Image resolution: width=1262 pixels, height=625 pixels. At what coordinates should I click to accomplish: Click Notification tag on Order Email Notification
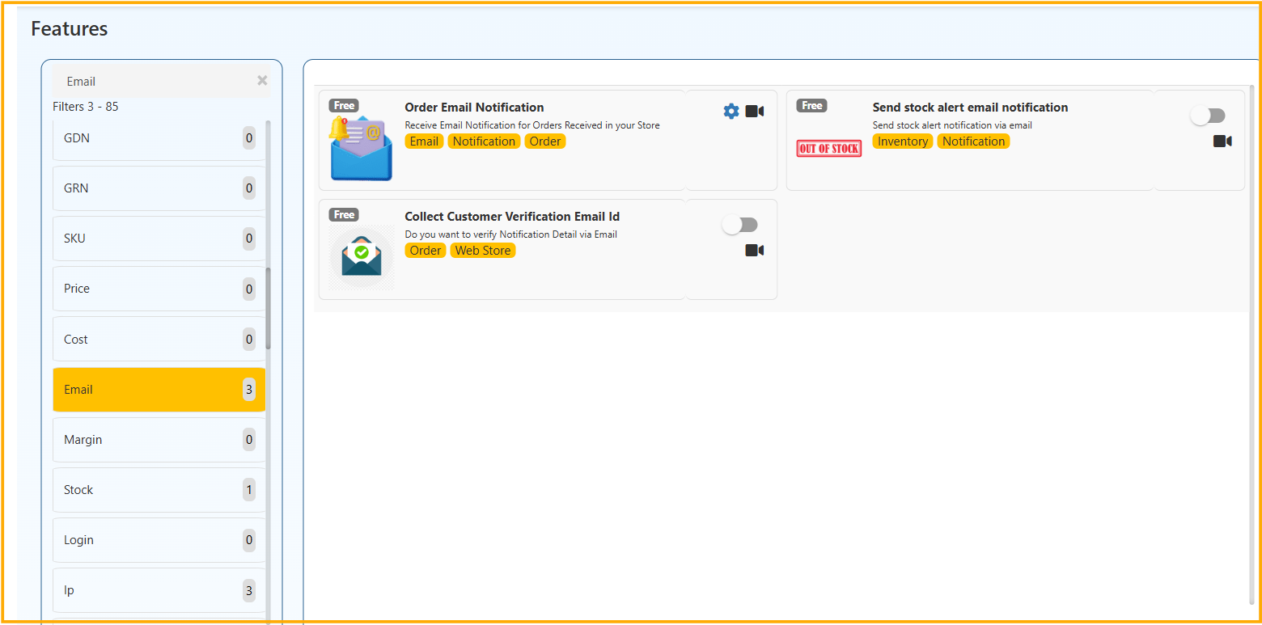coord(484,141)
